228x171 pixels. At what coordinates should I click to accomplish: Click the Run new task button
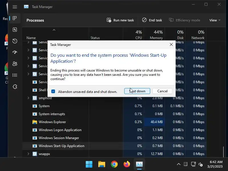pyautogui.click(x=120, y=20)
